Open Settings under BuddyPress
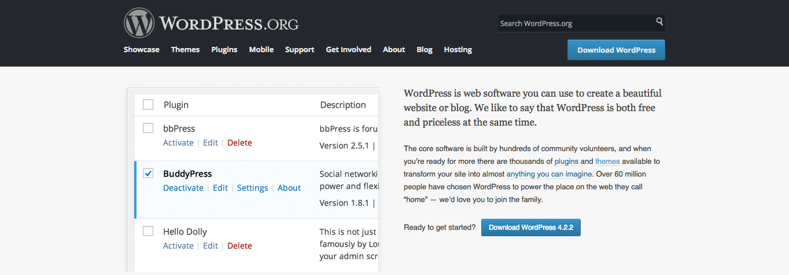789x275 pixels. 253,188
